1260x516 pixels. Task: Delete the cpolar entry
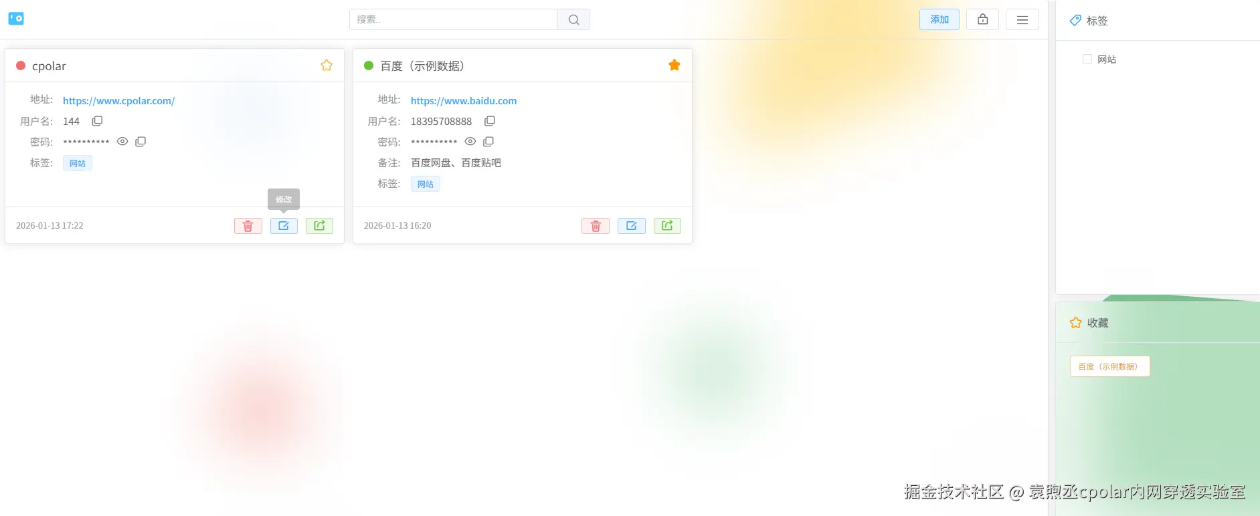248,226
